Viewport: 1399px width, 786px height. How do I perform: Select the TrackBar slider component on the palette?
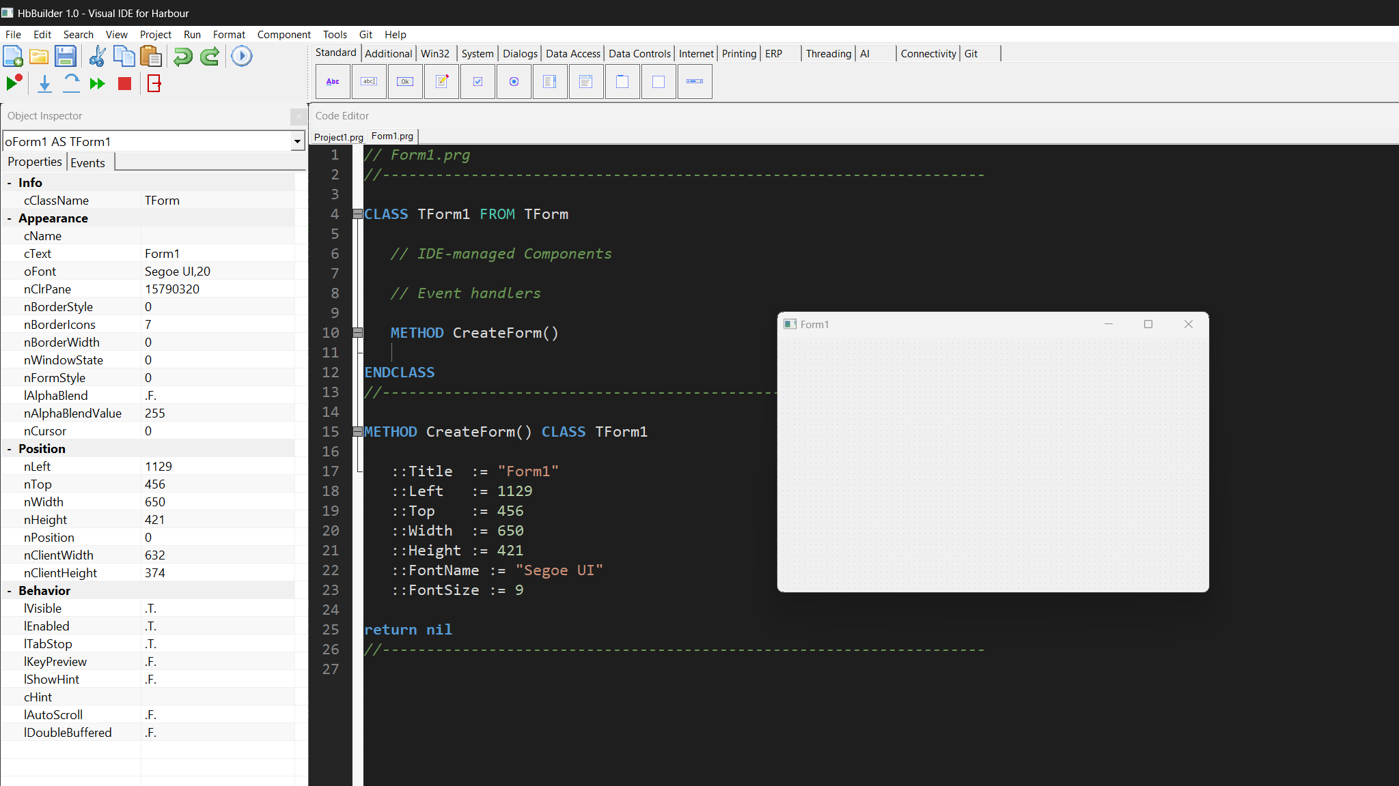point(695,81)
